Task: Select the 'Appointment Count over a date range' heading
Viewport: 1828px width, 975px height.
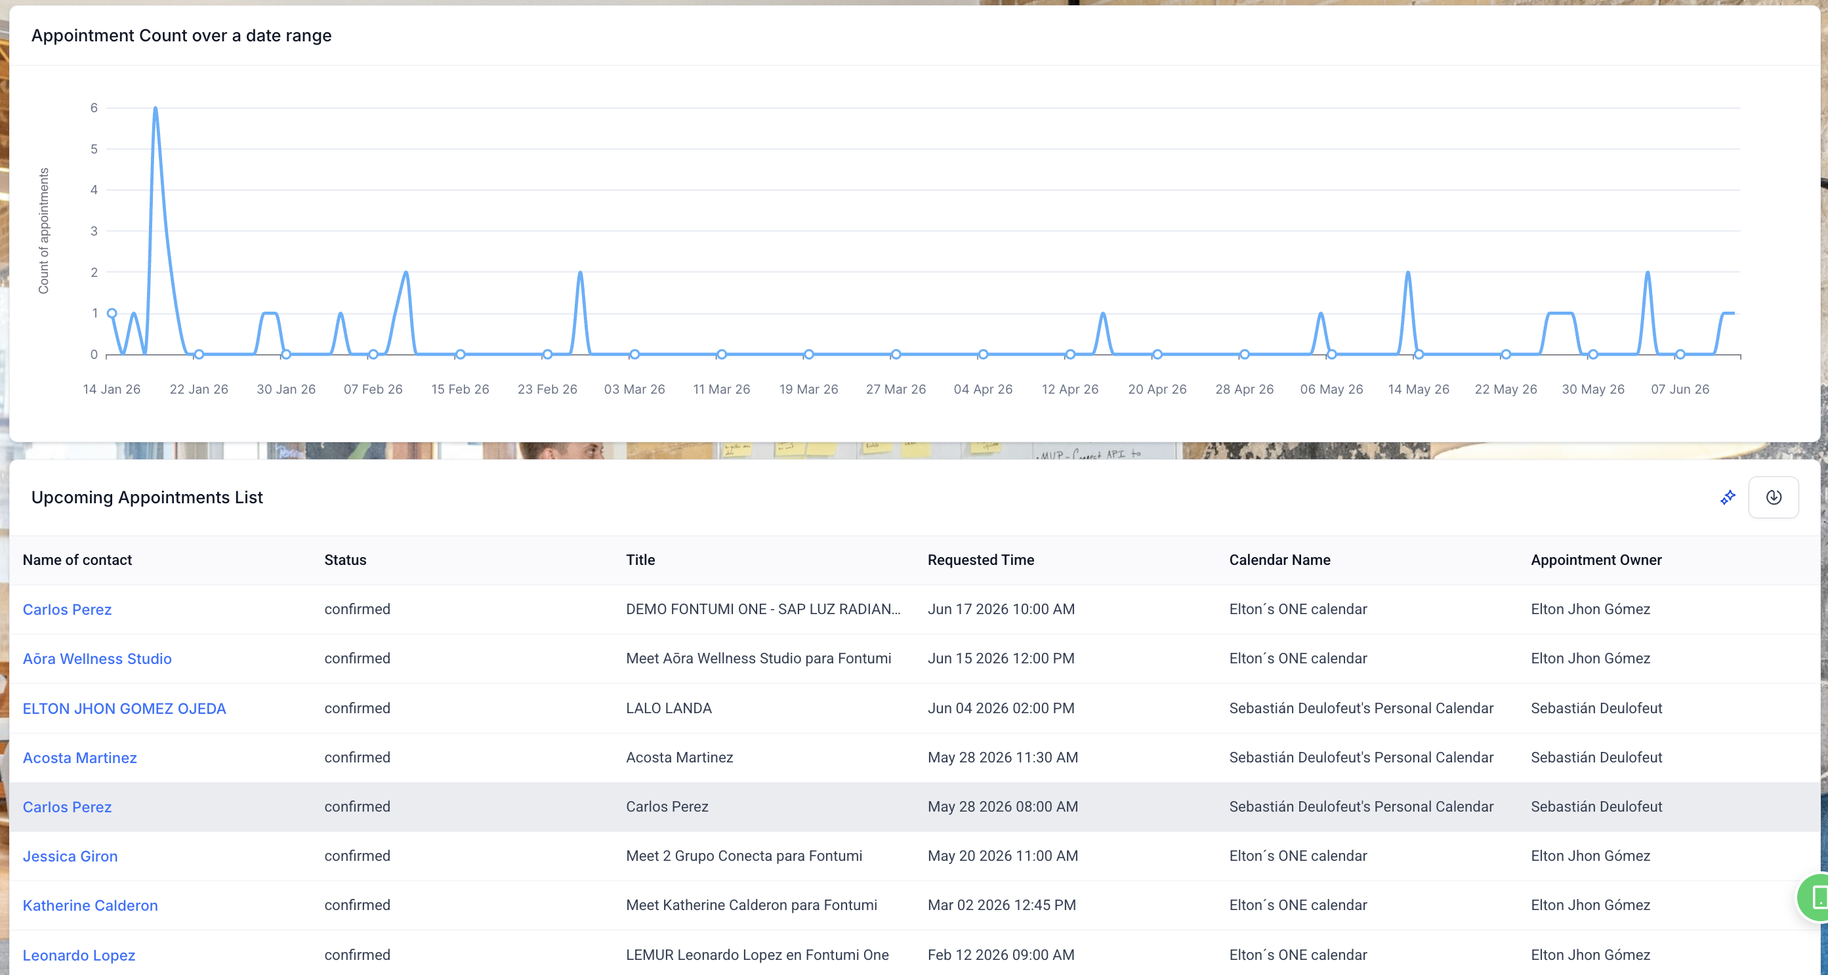Action: [x=181, y=35]
